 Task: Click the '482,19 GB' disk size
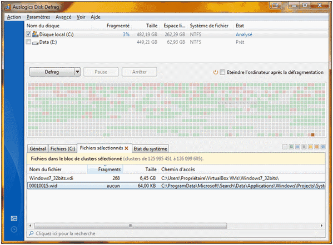coord(147,34)
